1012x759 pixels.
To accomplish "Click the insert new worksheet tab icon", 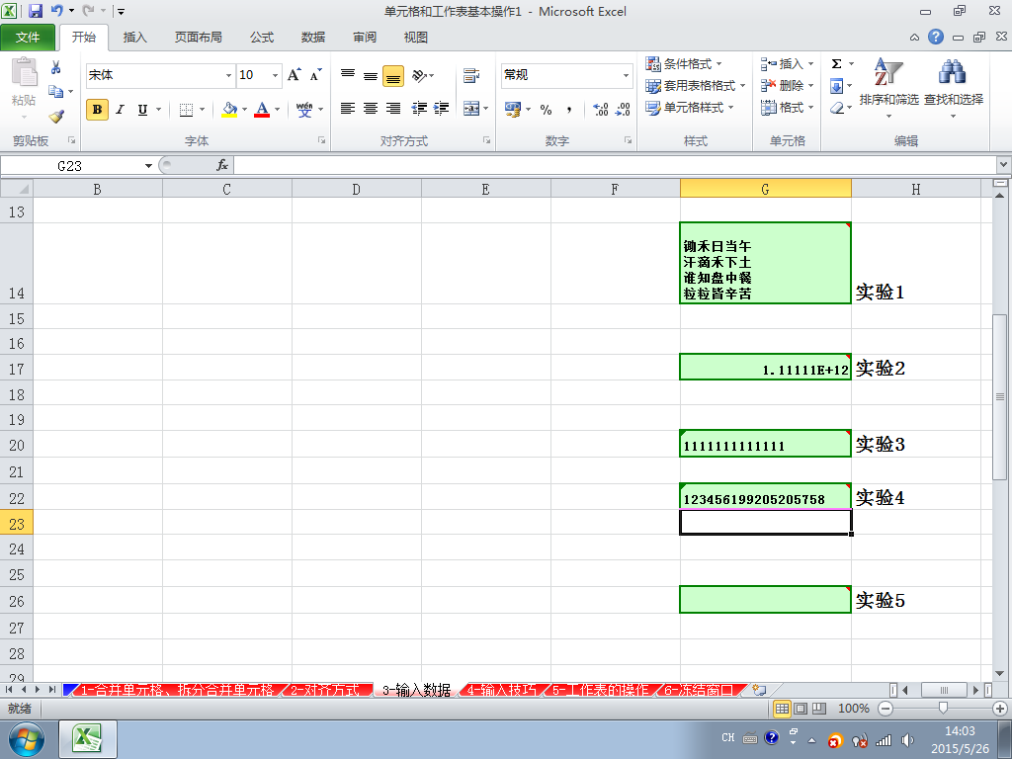I will (x=760, y=690).
